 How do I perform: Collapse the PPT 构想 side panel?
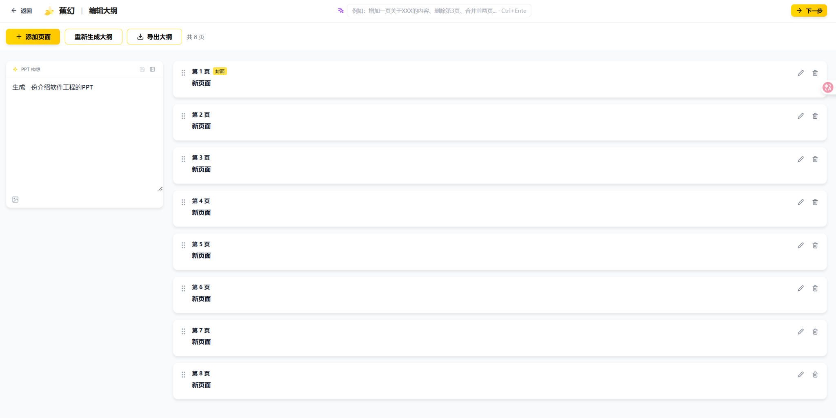tap(152, 69)
